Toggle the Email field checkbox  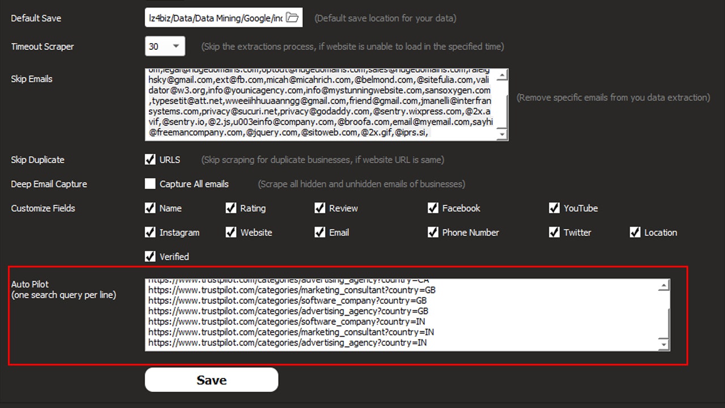pos(319,232)
